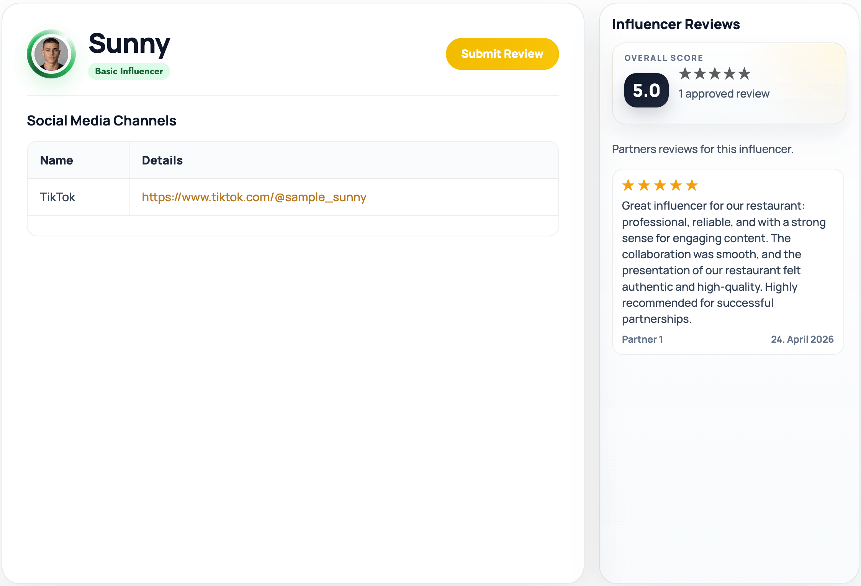Viewport: 861px width, 586px height.
Task: Click the fifth orange star in the review
Action: [x=692, y=185]
